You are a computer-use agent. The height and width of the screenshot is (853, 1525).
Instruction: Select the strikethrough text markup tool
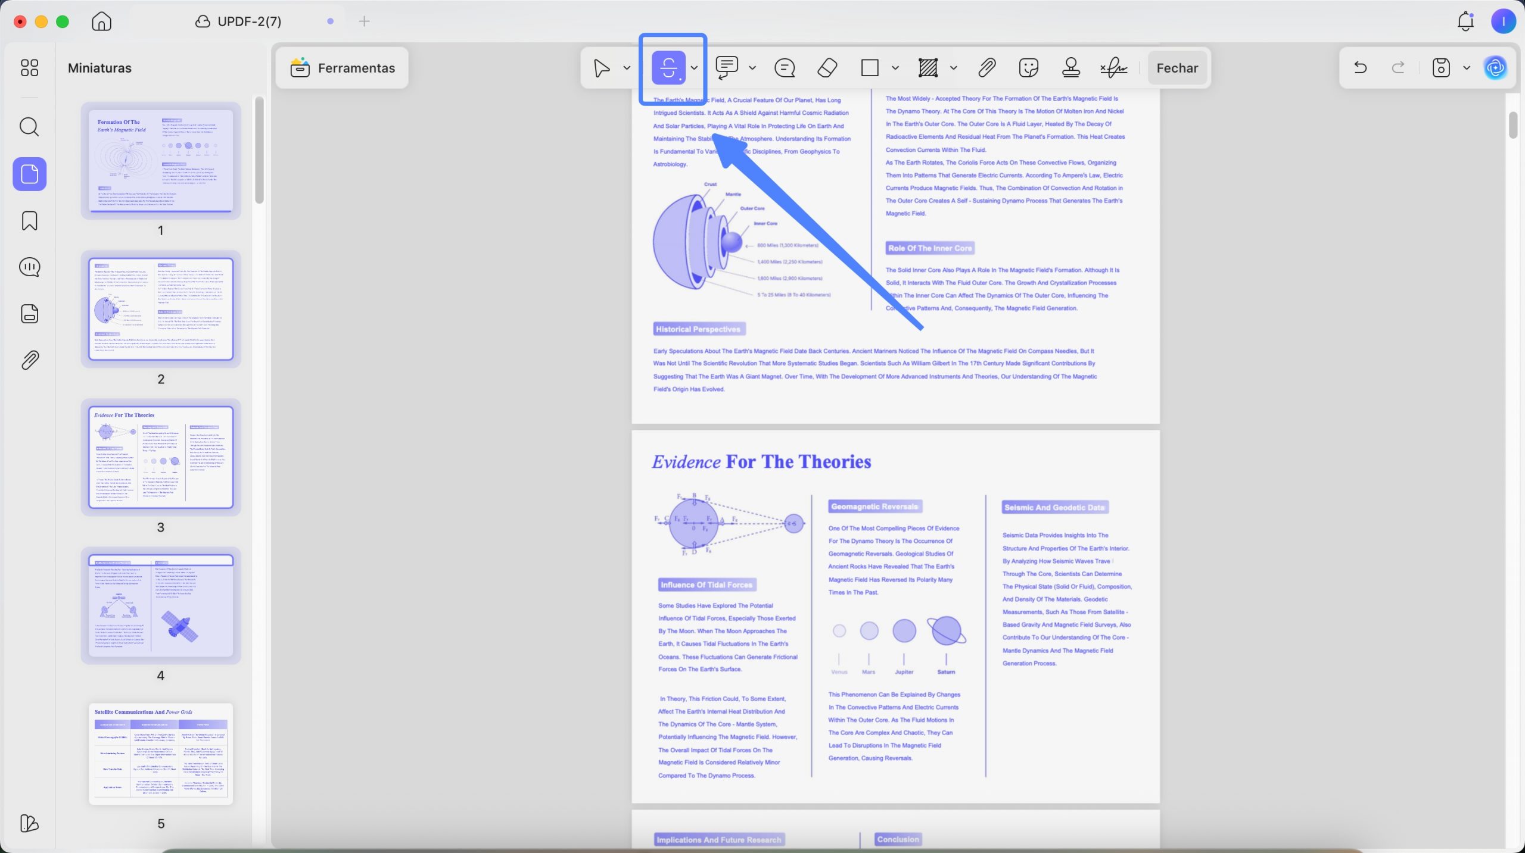[x=668, y=68]
